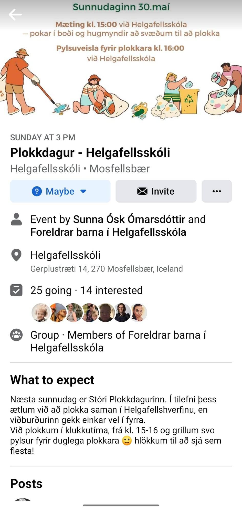The height and width of the screenshot is (511, 242).
Task: Expand the Maybe response dropdown arrow
Action: 83,191
